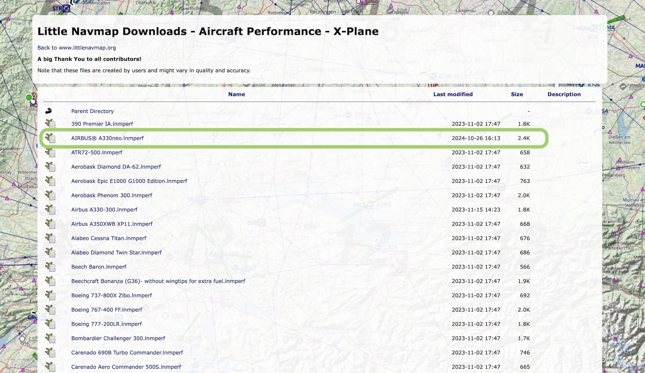Click file icon beside 390 Premier IA.lnmperf

point(50,124)
